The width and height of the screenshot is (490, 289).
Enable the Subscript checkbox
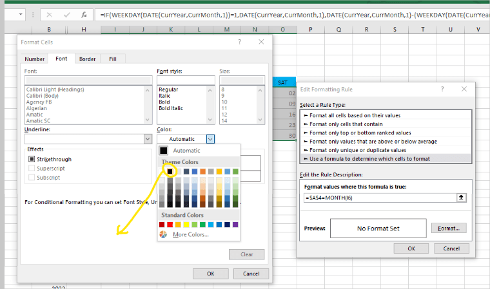[x=32, y=177]
